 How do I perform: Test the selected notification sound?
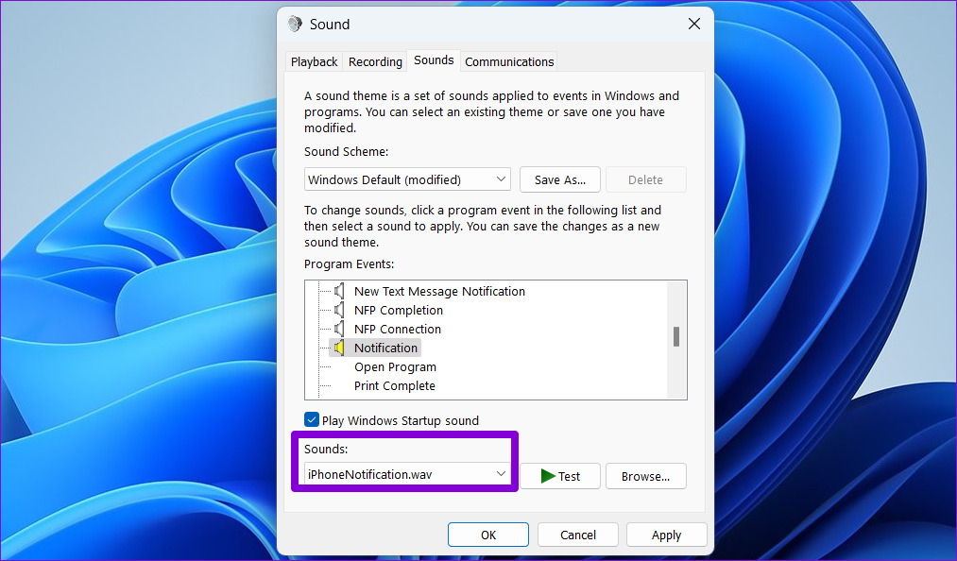[x=559, y=476]
